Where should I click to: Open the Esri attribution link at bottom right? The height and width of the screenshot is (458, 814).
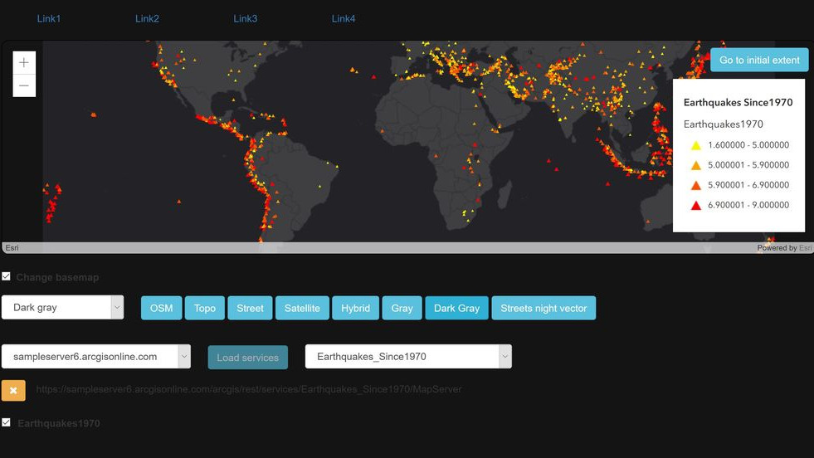pyautogui.click(x=805, y=248)
